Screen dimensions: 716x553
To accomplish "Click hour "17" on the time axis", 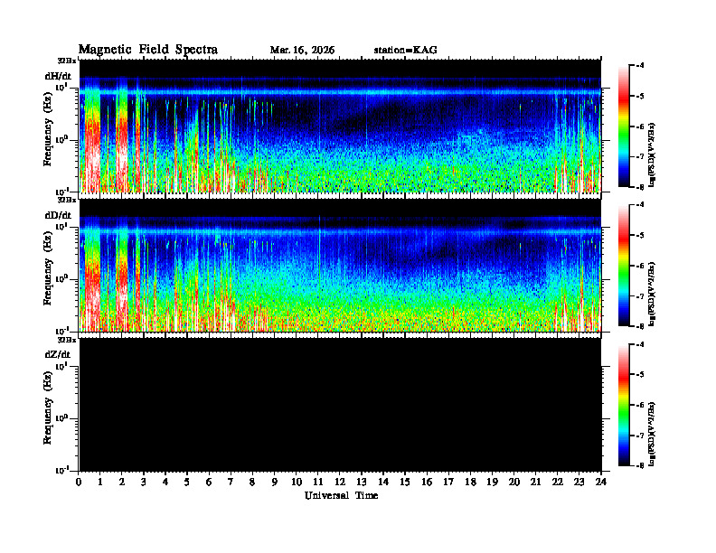I will tap(448, 483).
